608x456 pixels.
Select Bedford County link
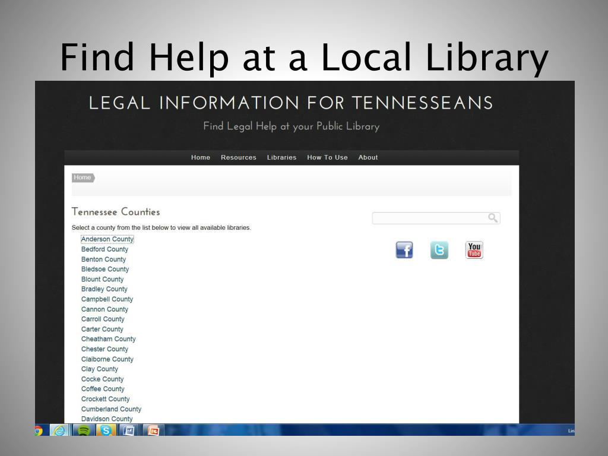[104, 249]
